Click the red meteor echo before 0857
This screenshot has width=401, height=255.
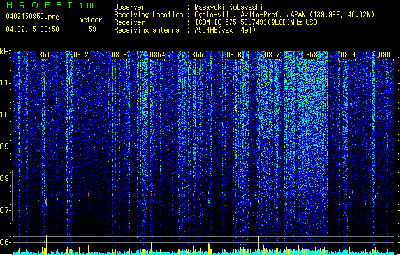pos(259,201)
